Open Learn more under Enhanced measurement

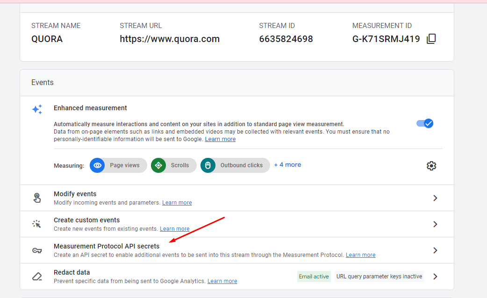(220, 139)
